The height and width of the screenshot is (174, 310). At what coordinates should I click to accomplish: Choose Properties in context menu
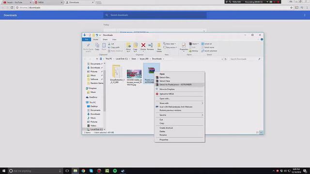tap(180, 140)
